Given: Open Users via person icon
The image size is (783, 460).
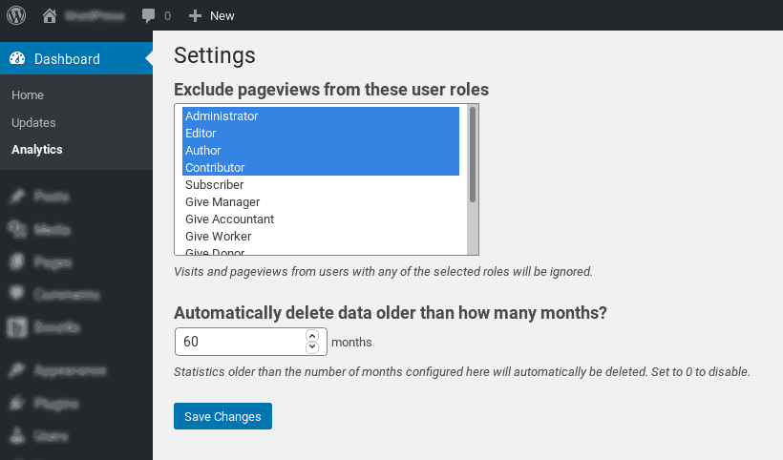Looking at the screenshot, I should [17, 436].
